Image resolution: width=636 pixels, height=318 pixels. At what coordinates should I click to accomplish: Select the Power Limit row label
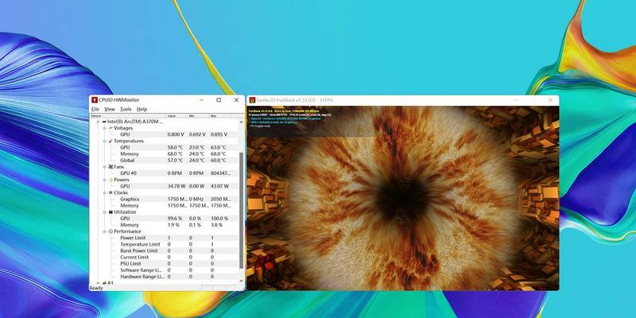pyautogui.click(x=133, y=238)
